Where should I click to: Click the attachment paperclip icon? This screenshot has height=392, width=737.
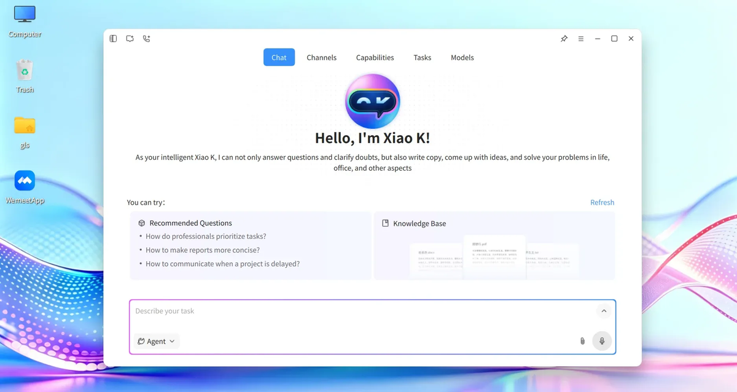click(x=582, y=341)
